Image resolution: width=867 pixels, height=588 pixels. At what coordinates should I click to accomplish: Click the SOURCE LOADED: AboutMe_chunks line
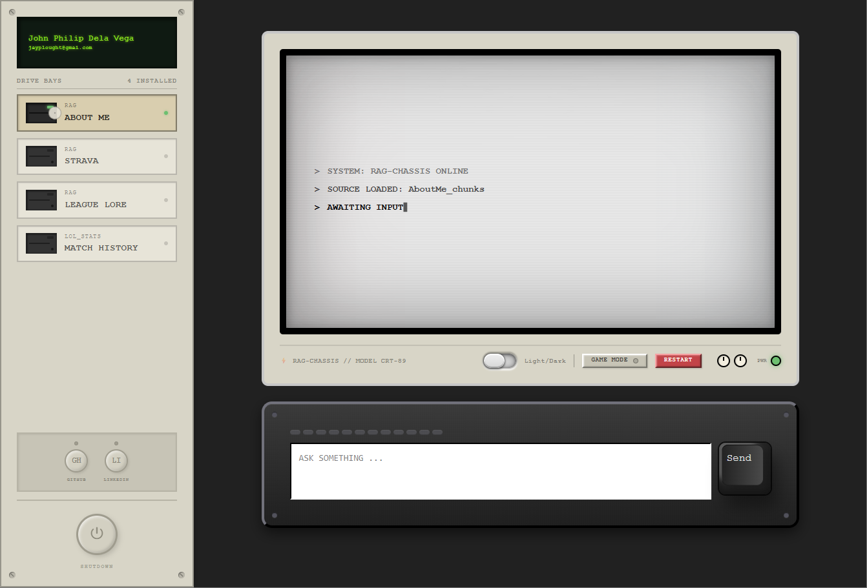click(x=399, y=189)
